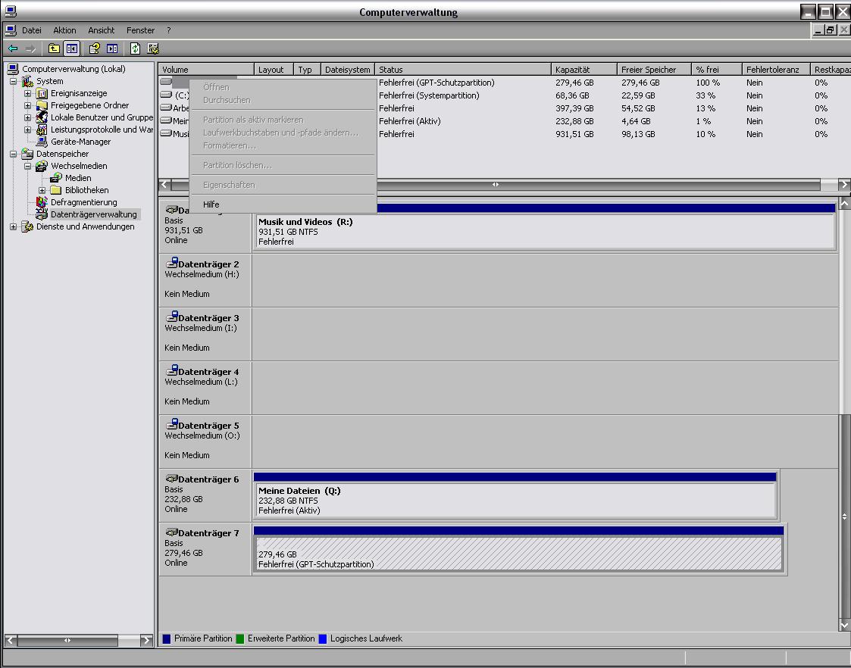Screen dimensions: 851x668
Task: Select Defragmentierung in the tree
Action: point(83,202)
